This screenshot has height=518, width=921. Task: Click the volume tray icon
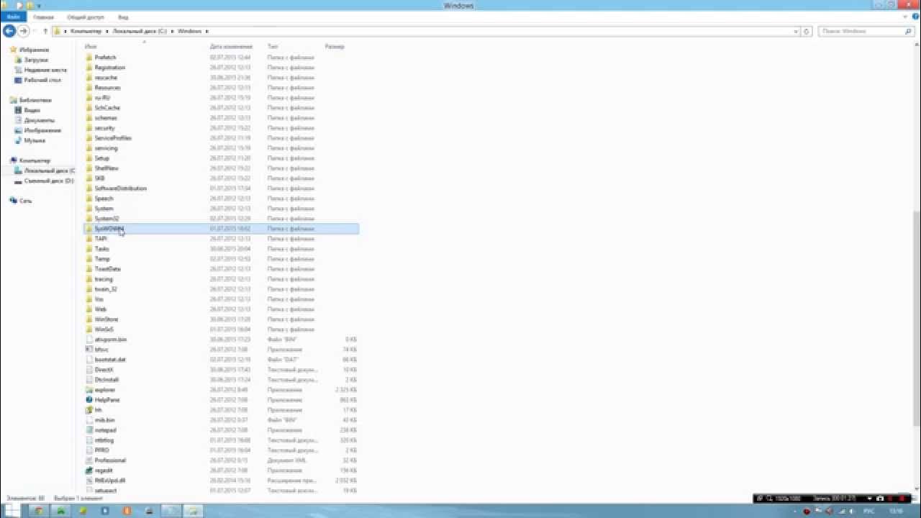pyautogui.click(x=851, y=511)
